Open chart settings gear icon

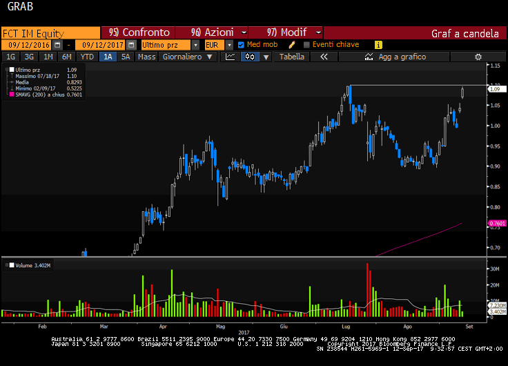pyautogui.click(x=478, y=57)
